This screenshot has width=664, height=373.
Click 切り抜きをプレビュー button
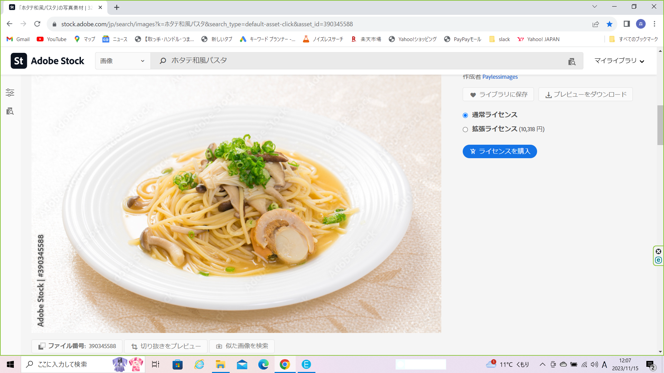pos(166,346)
